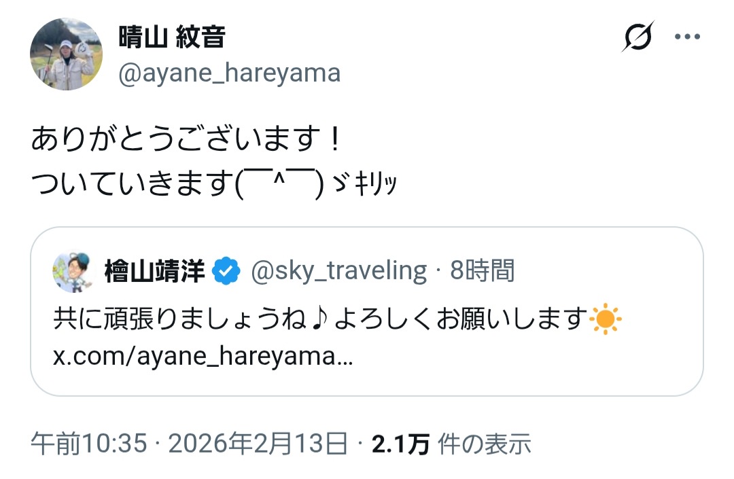Click the @ayane_hareyama handle

[x=229, y=73]
